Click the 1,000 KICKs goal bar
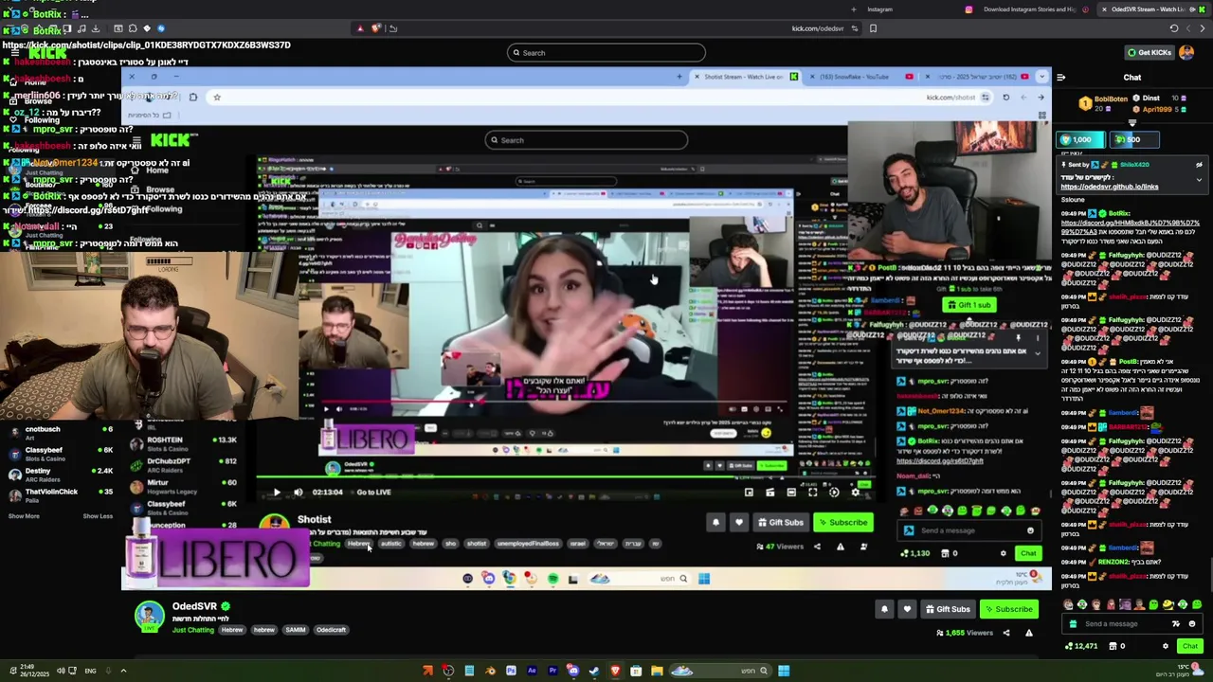This screenshot has width=1213, height=682. click(x=1081, y=139)
